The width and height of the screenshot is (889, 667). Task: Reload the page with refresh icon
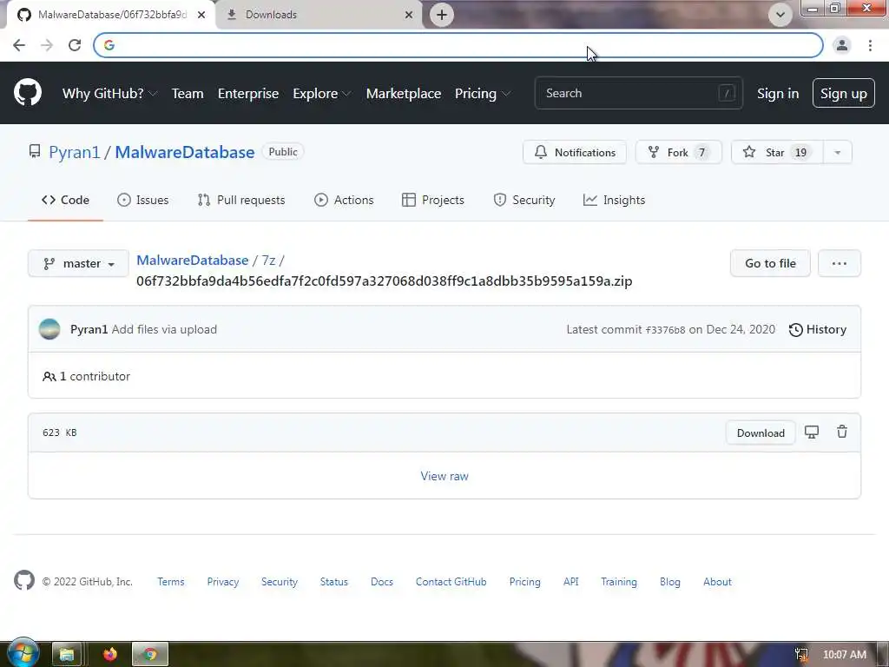75,45
